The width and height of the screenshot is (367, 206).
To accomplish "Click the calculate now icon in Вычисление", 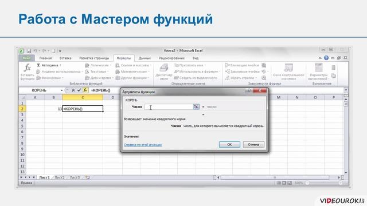I will 334,68.
